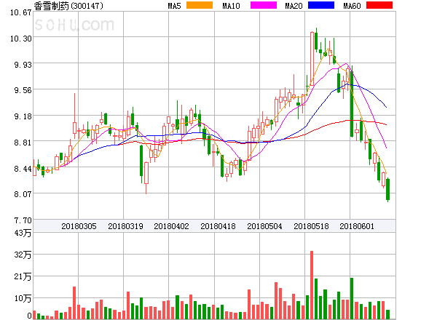Click the stock title 香雪制药(300147)
The image size is (437, 320).
coord(68,6)
